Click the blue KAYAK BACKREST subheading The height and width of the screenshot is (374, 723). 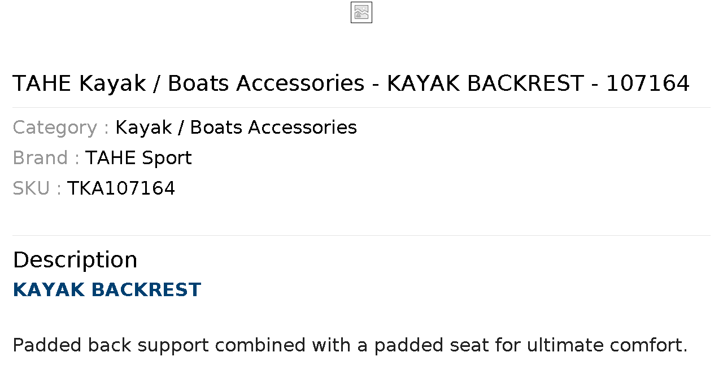(107, 290)
